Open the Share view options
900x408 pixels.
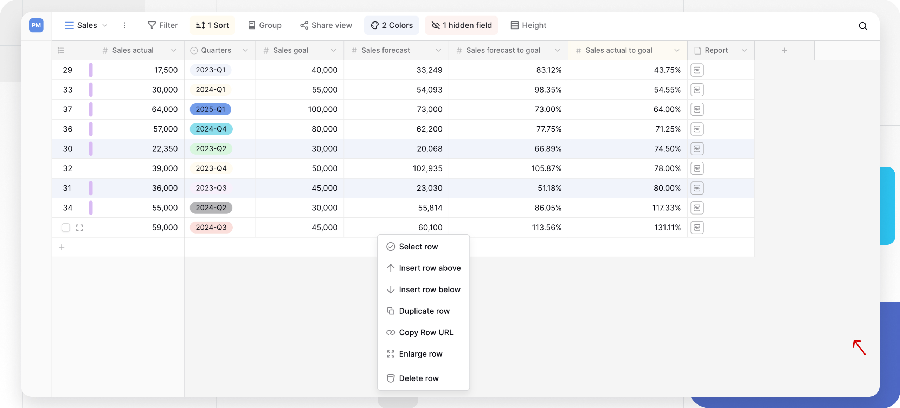point(326,25)
